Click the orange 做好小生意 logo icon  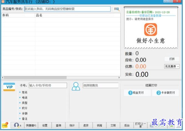click(x=151, y=30)
